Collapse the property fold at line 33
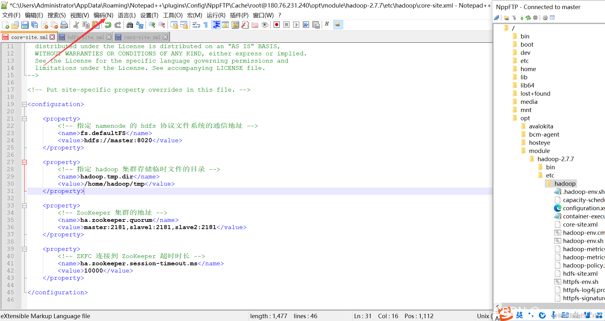The image size is (605, 321). [x=24, y=206]
